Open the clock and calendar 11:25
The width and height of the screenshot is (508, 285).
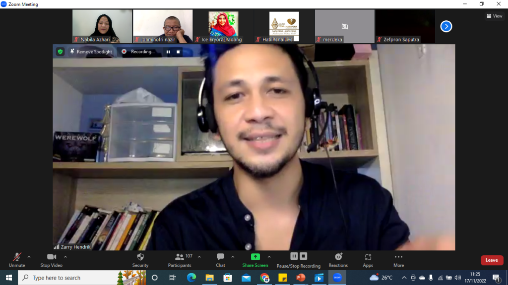tap(475, 278)
